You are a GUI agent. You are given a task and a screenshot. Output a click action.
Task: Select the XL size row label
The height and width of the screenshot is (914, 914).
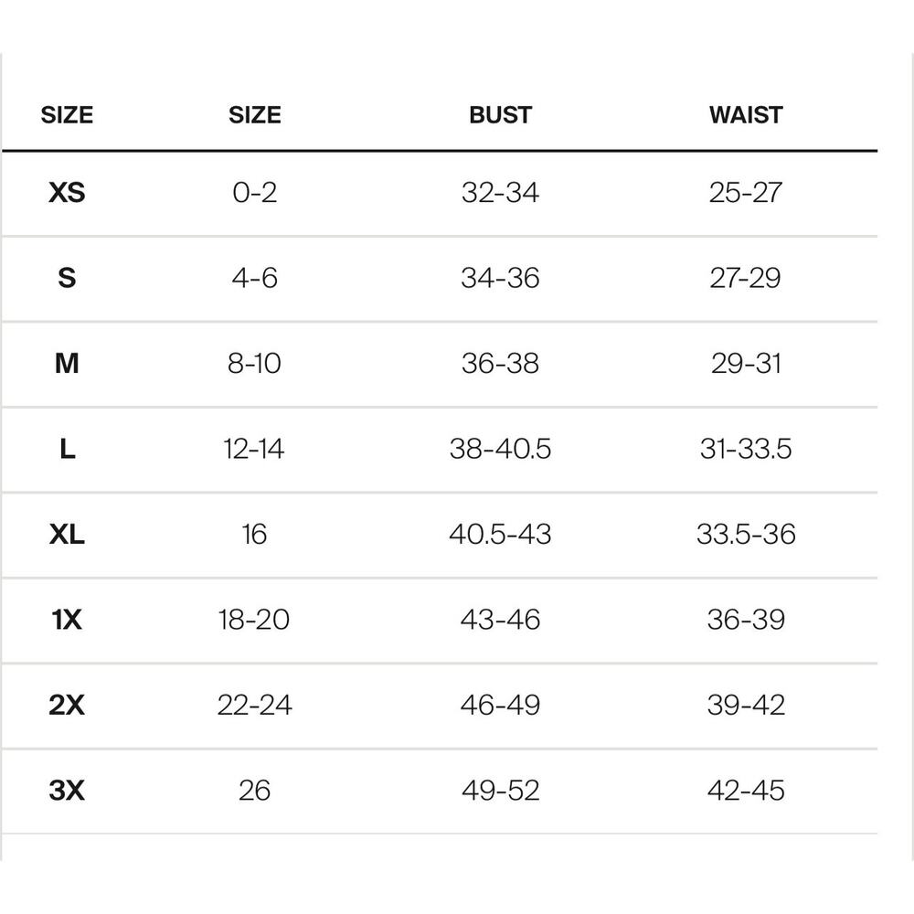(x=67, y=534)
